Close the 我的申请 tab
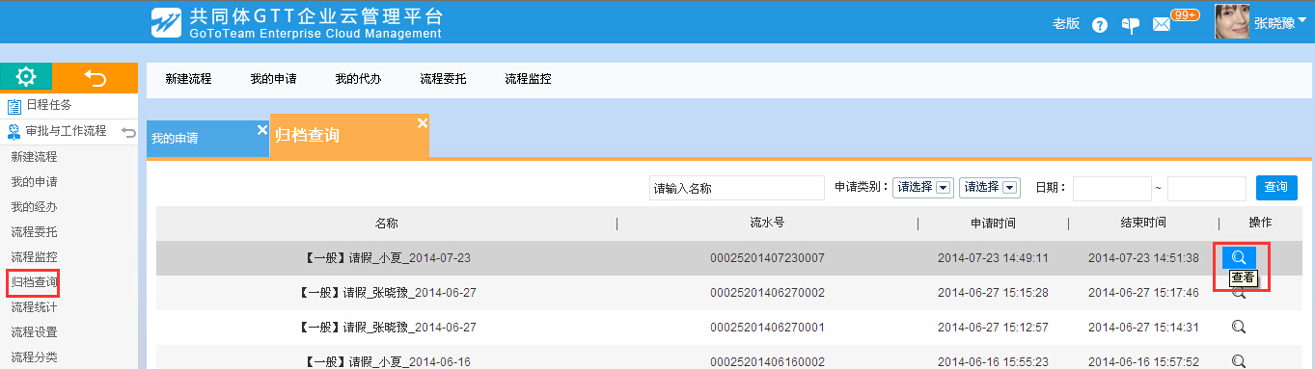The height and width of the screenshot is (369, 1315). [x=262, y=129]
